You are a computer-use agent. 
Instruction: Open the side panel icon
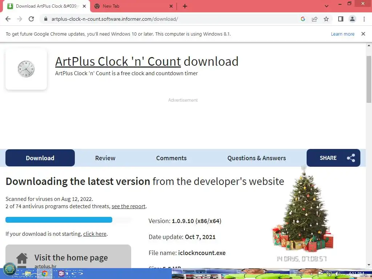coord(341,19)
